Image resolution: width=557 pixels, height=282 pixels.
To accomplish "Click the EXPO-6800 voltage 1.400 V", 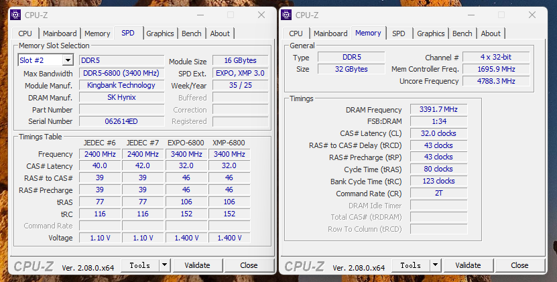I will tap(186, 238).
